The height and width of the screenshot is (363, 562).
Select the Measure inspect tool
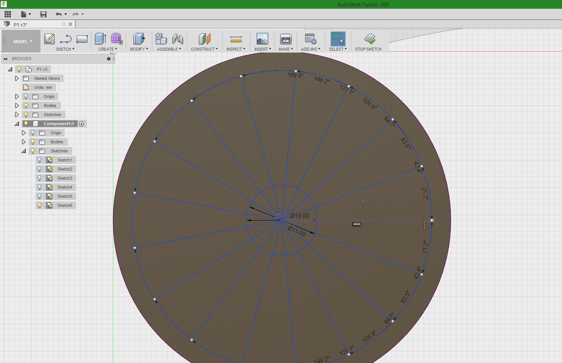(x=236, y=39)
